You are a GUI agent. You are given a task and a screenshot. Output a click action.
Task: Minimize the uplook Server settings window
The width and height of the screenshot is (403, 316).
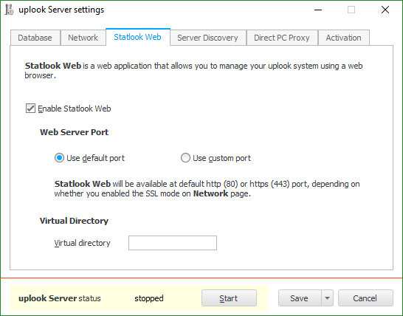click(318, 10)
